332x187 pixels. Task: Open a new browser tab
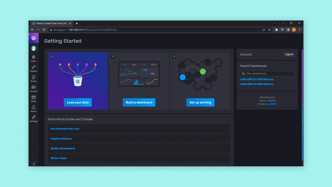coord(77,23)
